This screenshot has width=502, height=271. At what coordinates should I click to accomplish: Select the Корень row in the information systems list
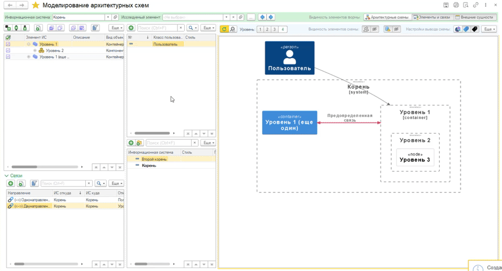[x=171, y=166]
